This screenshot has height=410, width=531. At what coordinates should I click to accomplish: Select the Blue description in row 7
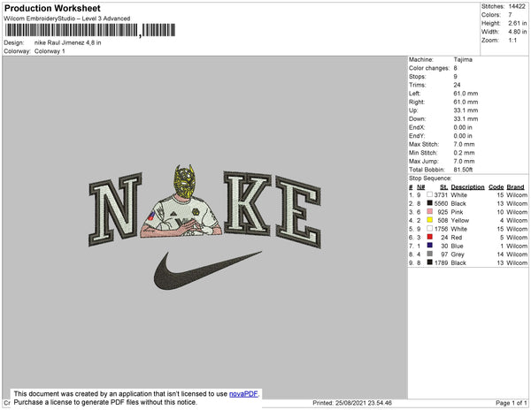457,246
